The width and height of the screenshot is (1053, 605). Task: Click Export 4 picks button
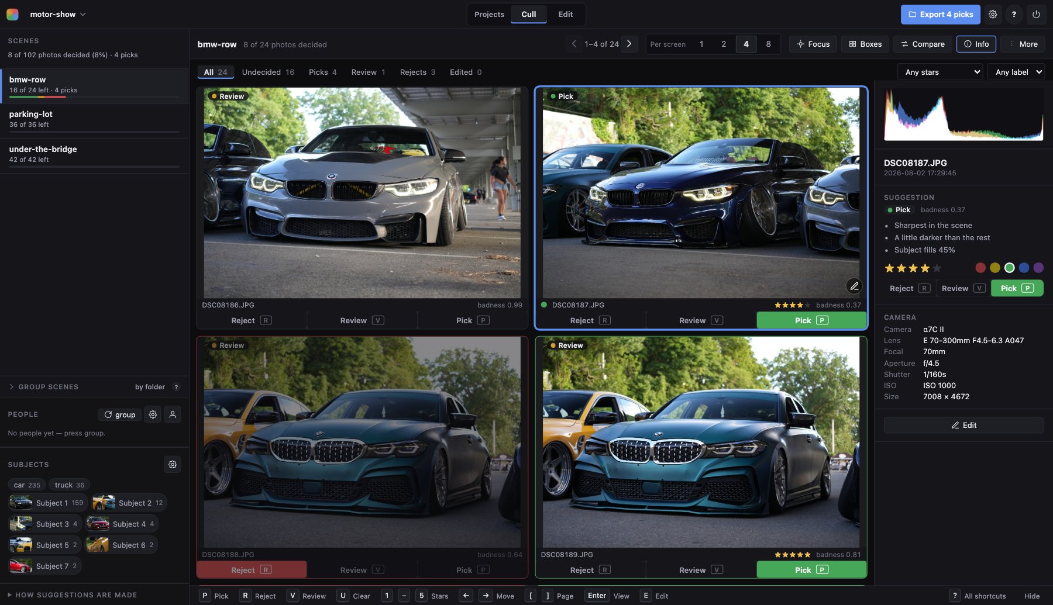pos(940,14)
